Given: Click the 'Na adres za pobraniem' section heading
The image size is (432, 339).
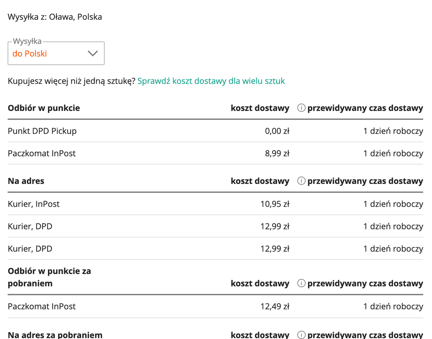Looking at the screenshot, I should (x=55, y=335).
